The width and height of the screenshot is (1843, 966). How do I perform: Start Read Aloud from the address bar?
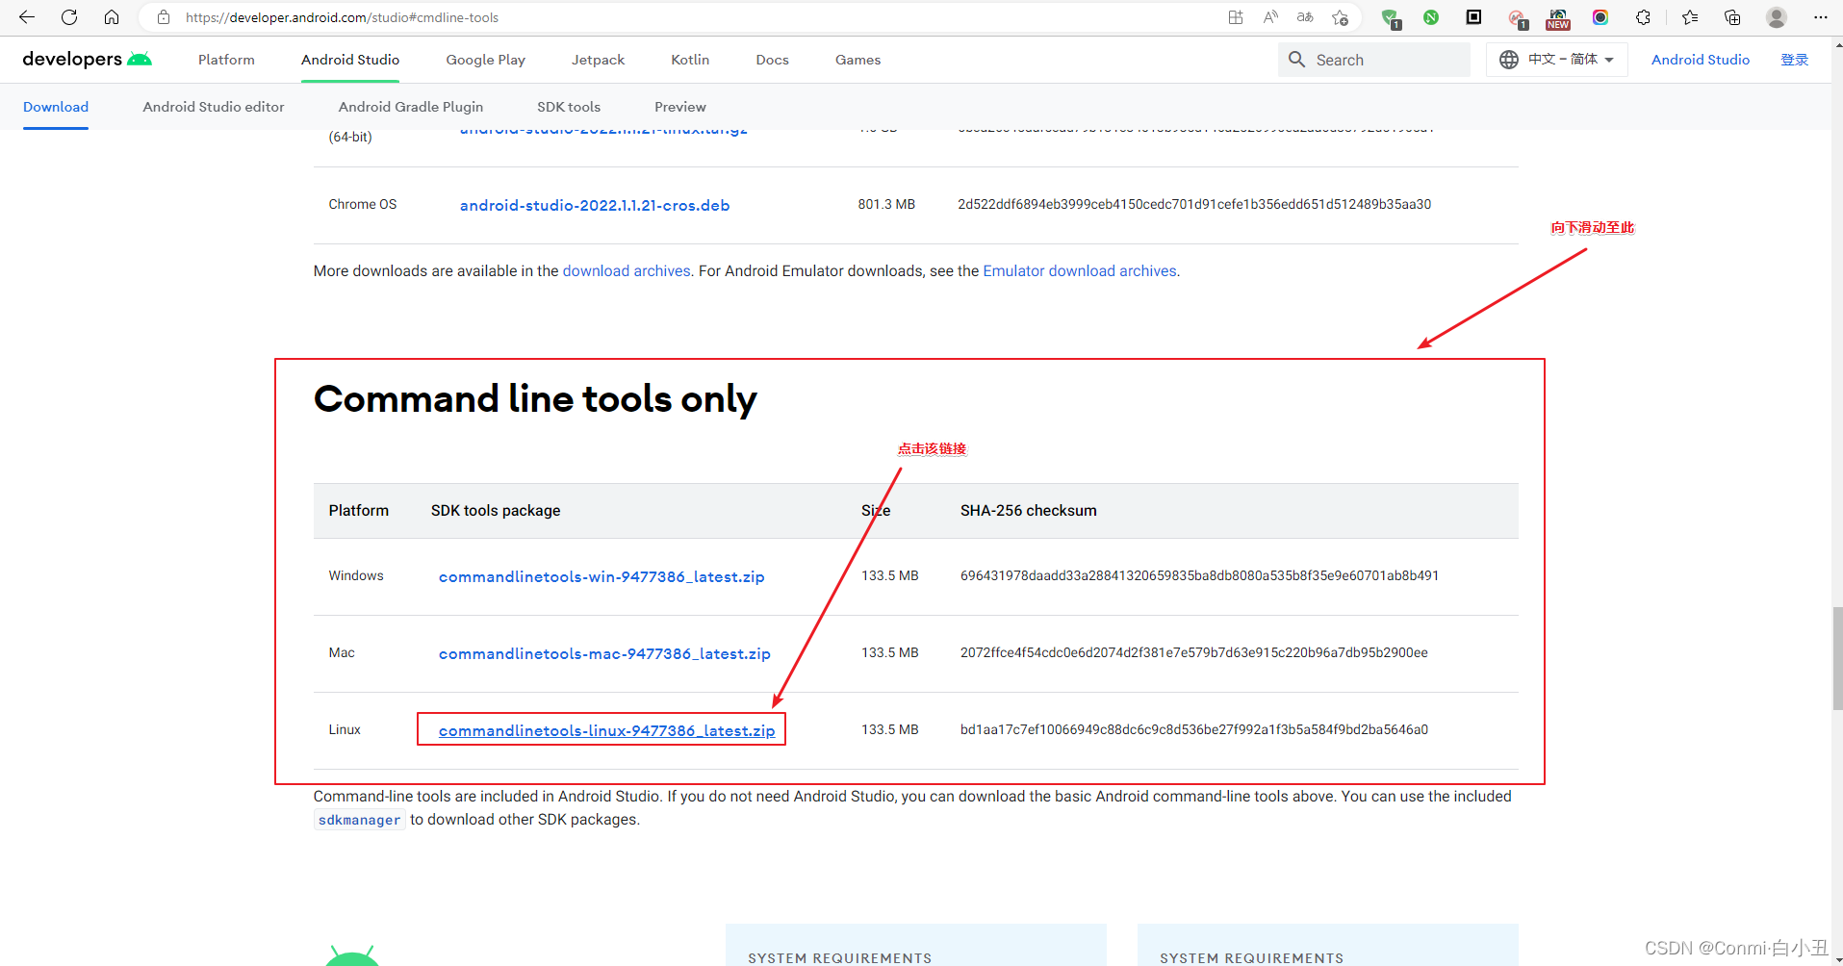coord(1270,17)
